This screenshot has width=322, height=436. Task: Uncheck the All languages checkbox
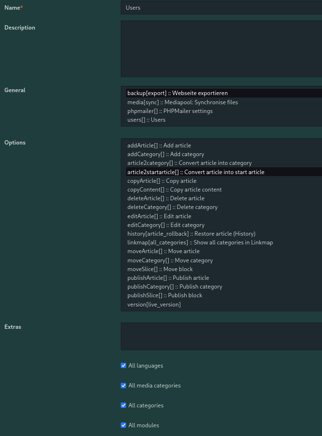pyautogui.click(x=123, y=366)
